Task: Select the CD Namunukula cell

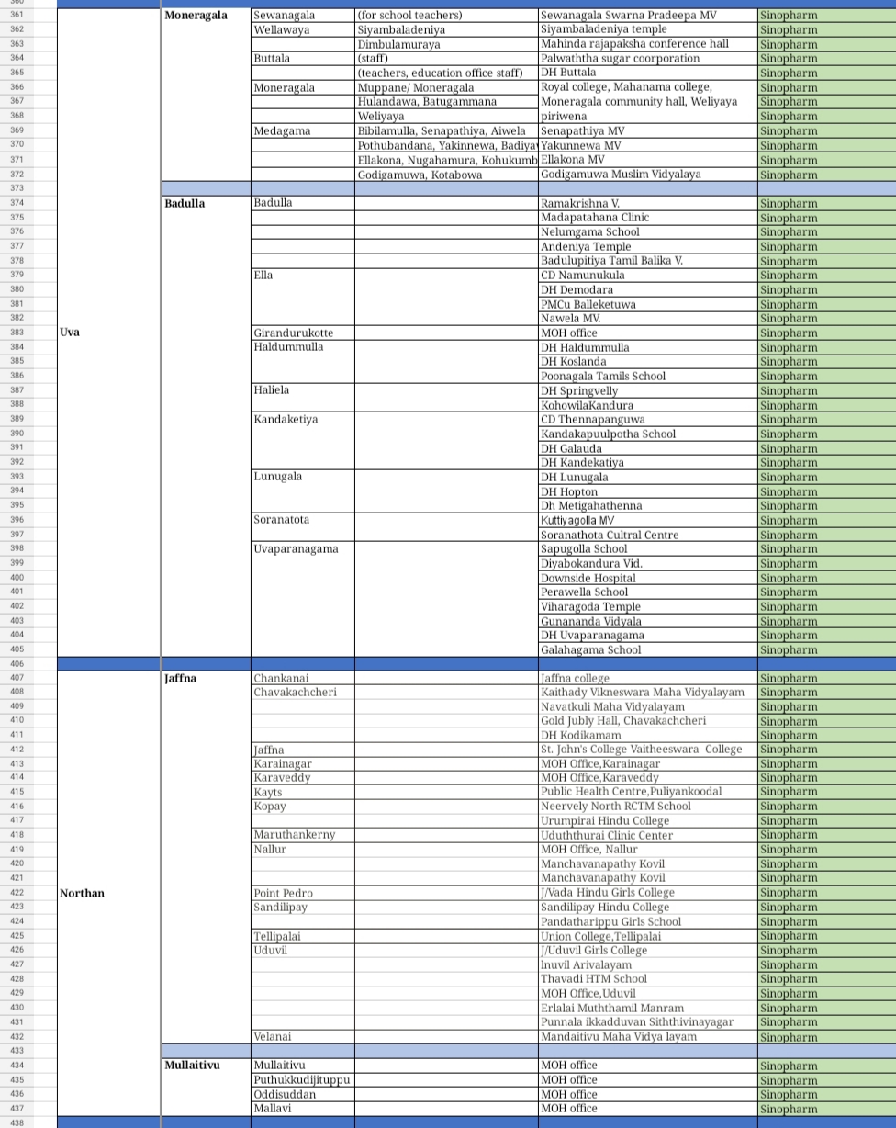Action: [648, 276]
